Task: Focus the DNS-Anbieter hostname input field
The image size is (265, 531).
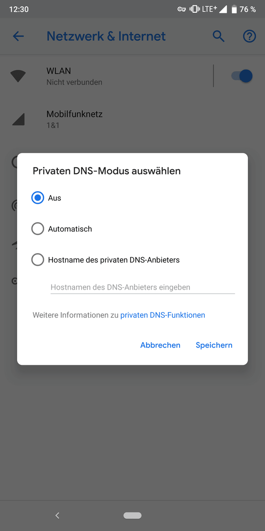Action: [x=143, y=287]
